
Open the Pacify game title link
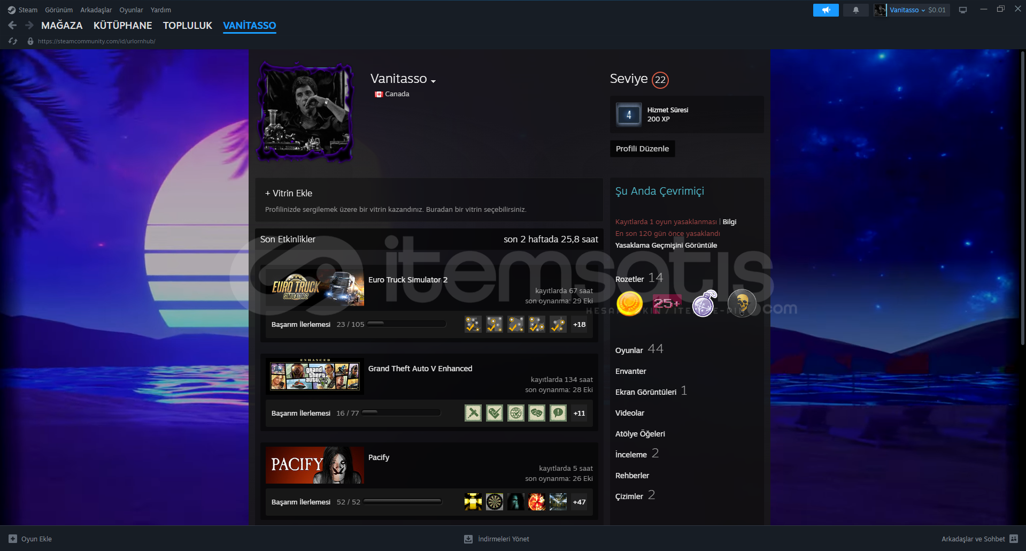pyautogui.click(x=379, y=457)
